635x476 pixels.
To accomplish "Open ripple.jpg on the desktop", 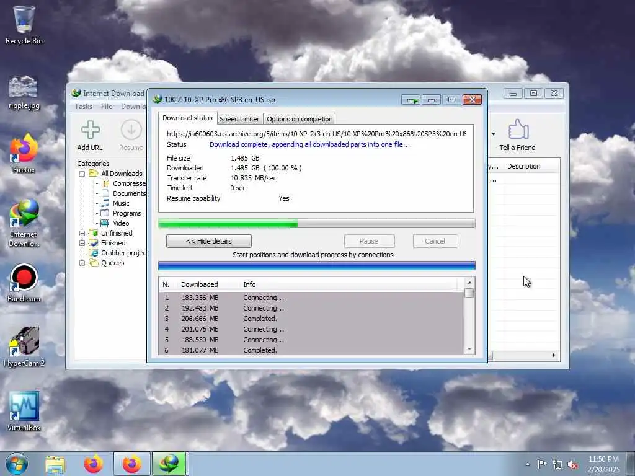I will [x=24, y=92].
